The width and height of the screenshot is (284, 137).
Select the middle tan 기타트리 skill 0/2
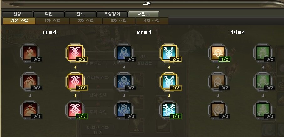click(218, 82)
